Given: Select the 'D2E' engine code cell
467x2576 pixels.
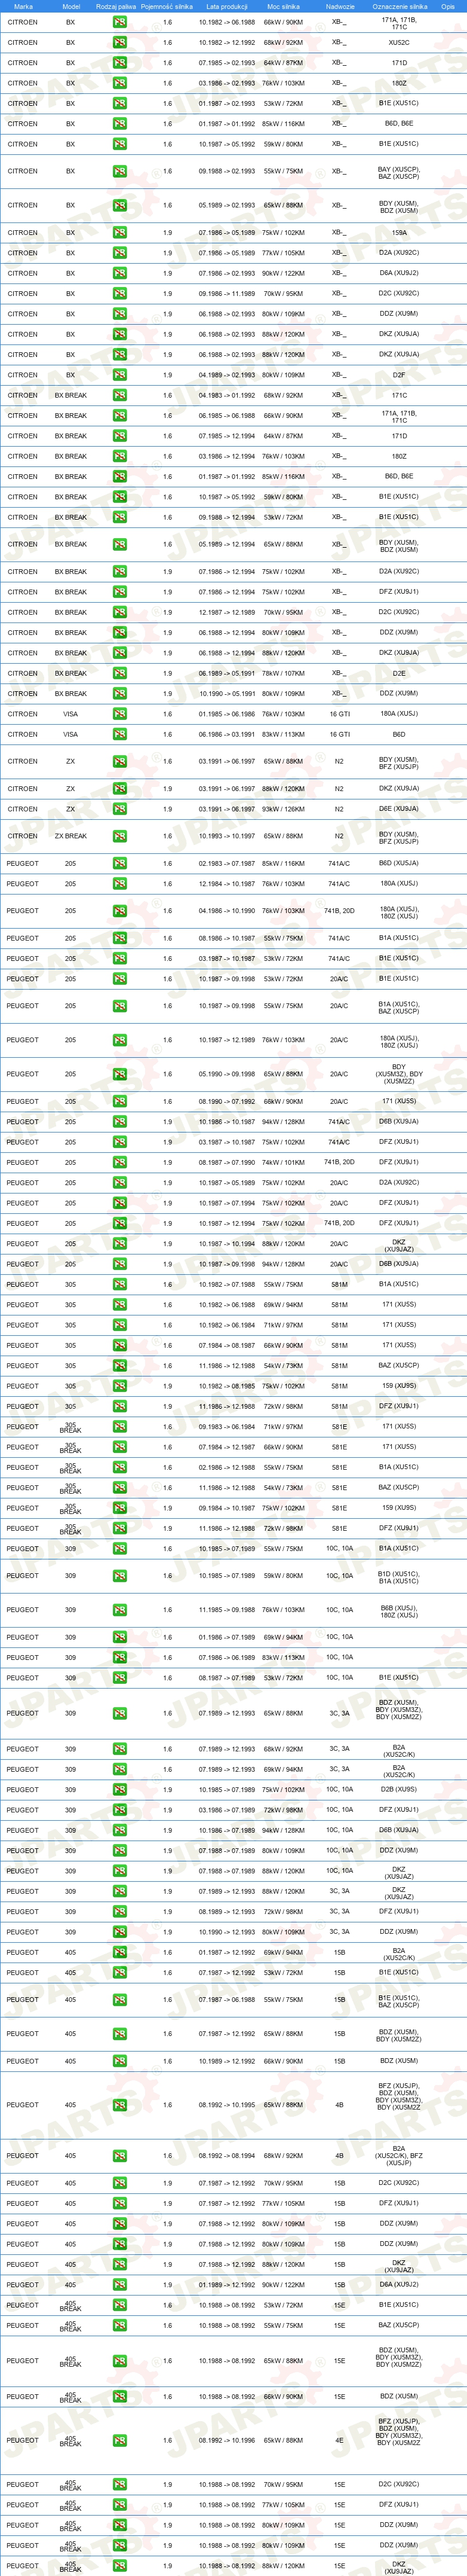Looking at the screenshot, I should click(x=399, y=673).
